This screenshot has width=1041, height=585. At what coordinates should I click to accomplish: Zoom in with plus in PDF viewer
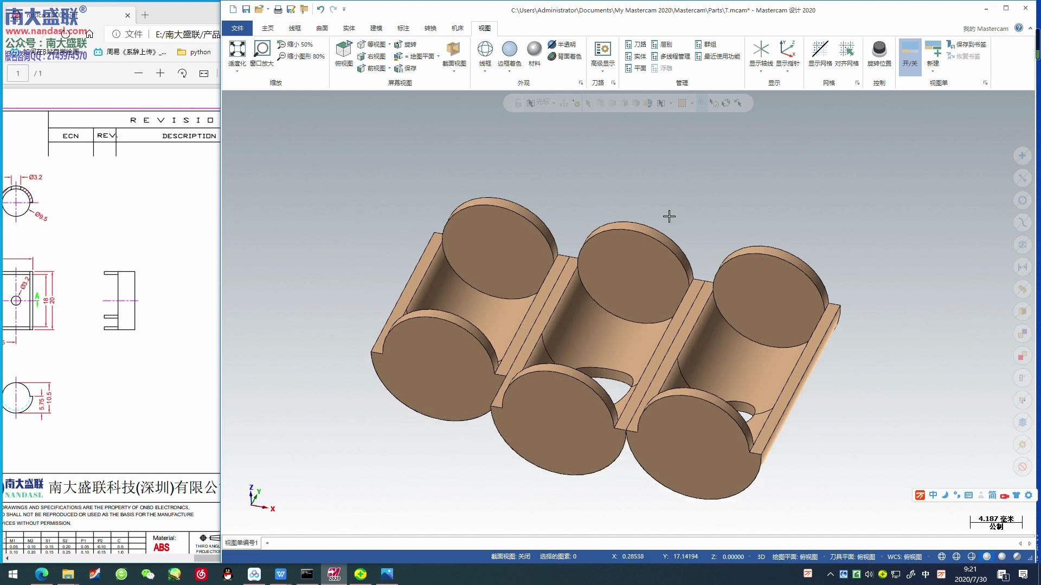[160, 73]
